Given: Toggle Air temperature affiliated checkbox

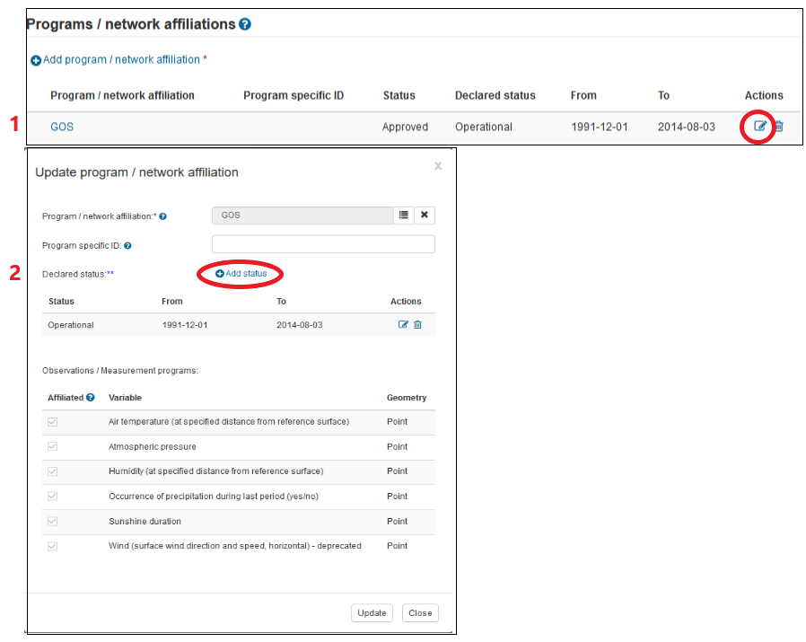Looking at the screenshot, I should click(52, 422).
